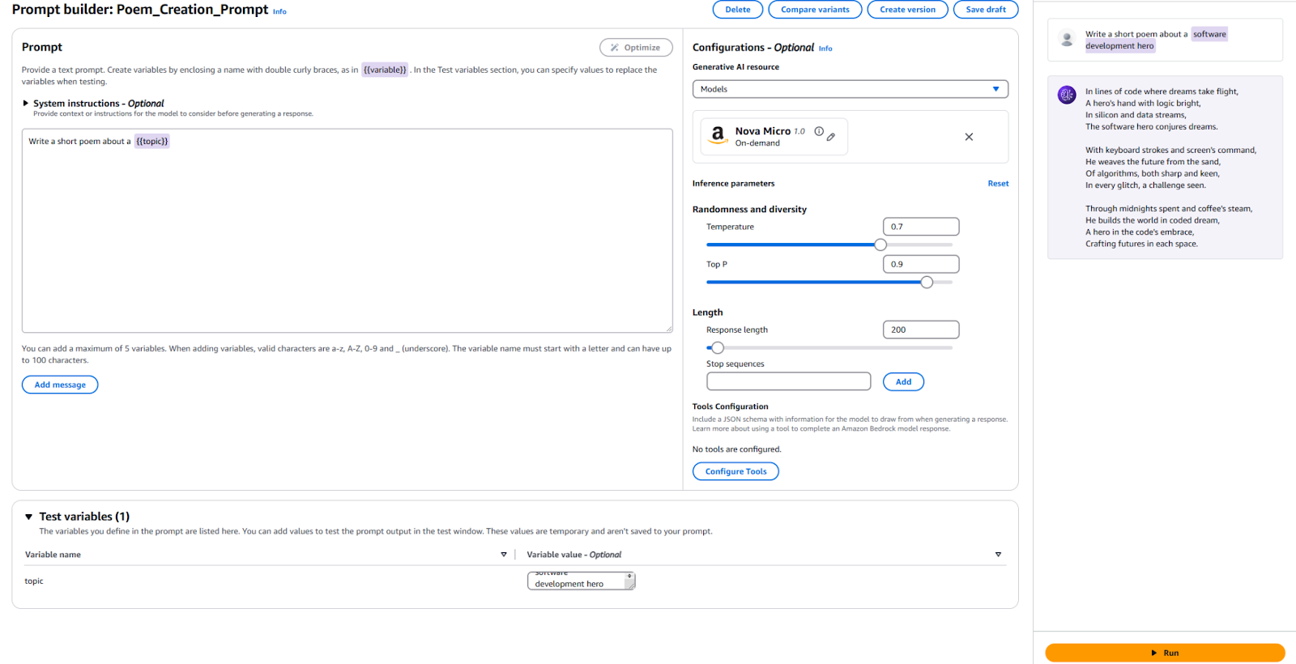Click the generated poem response text

[x=1170, y=168]
